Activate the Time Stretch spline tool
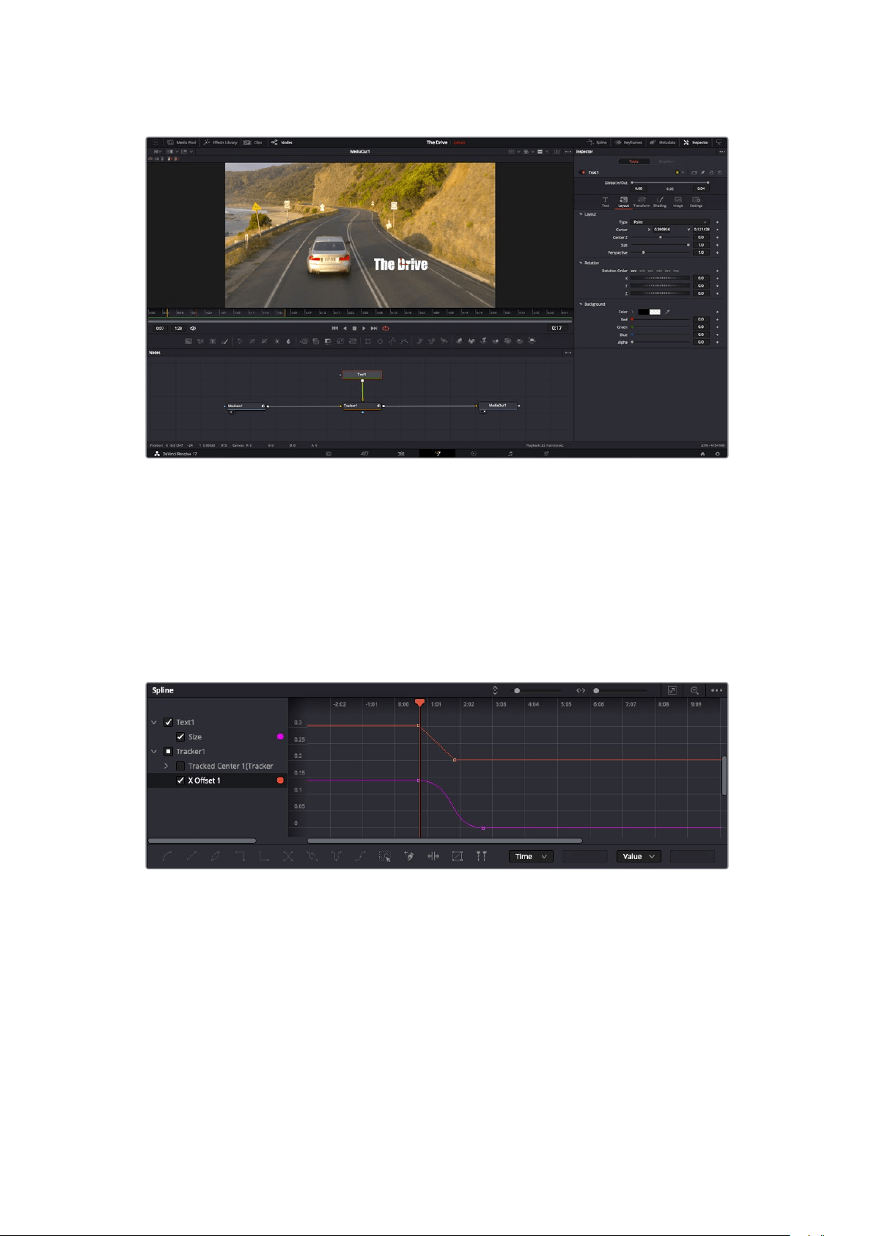 click(x=433, y=856)
